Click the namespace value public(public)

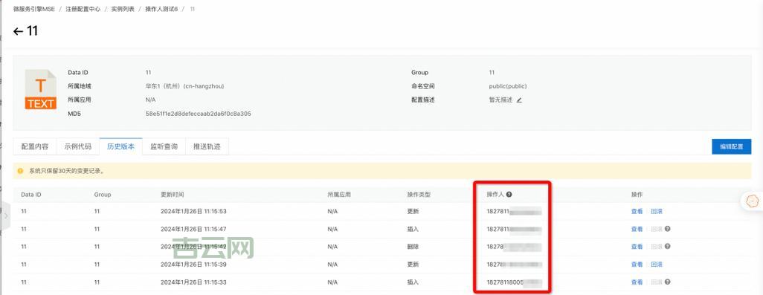coord(508,86)
